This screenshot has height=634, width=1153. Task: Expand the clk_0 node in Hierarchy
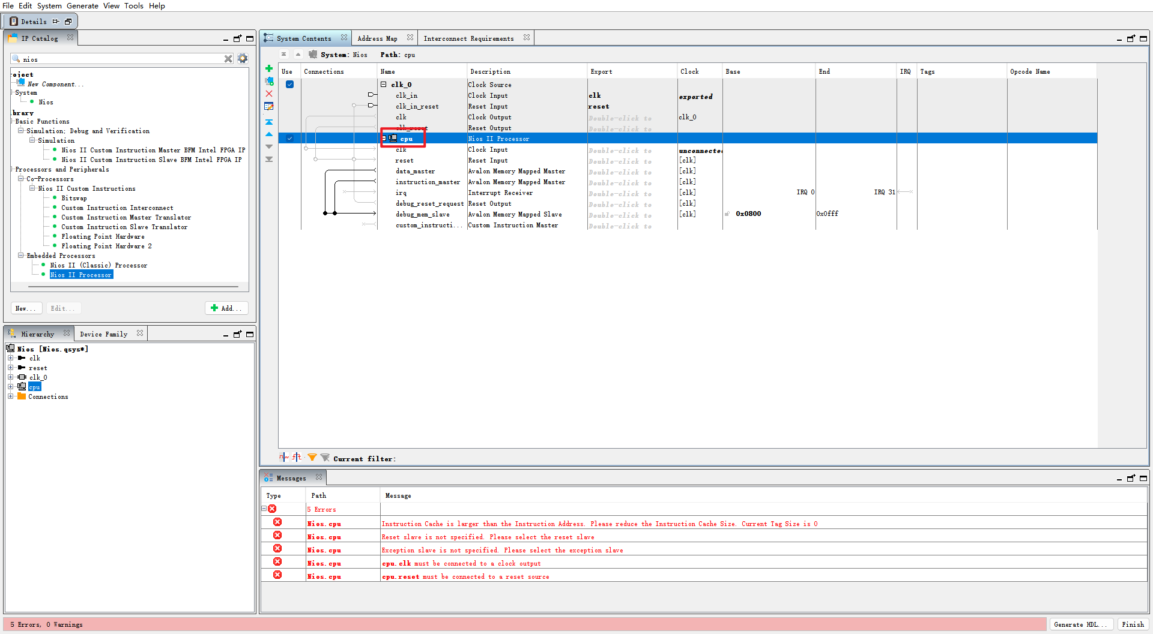(10, 377)
